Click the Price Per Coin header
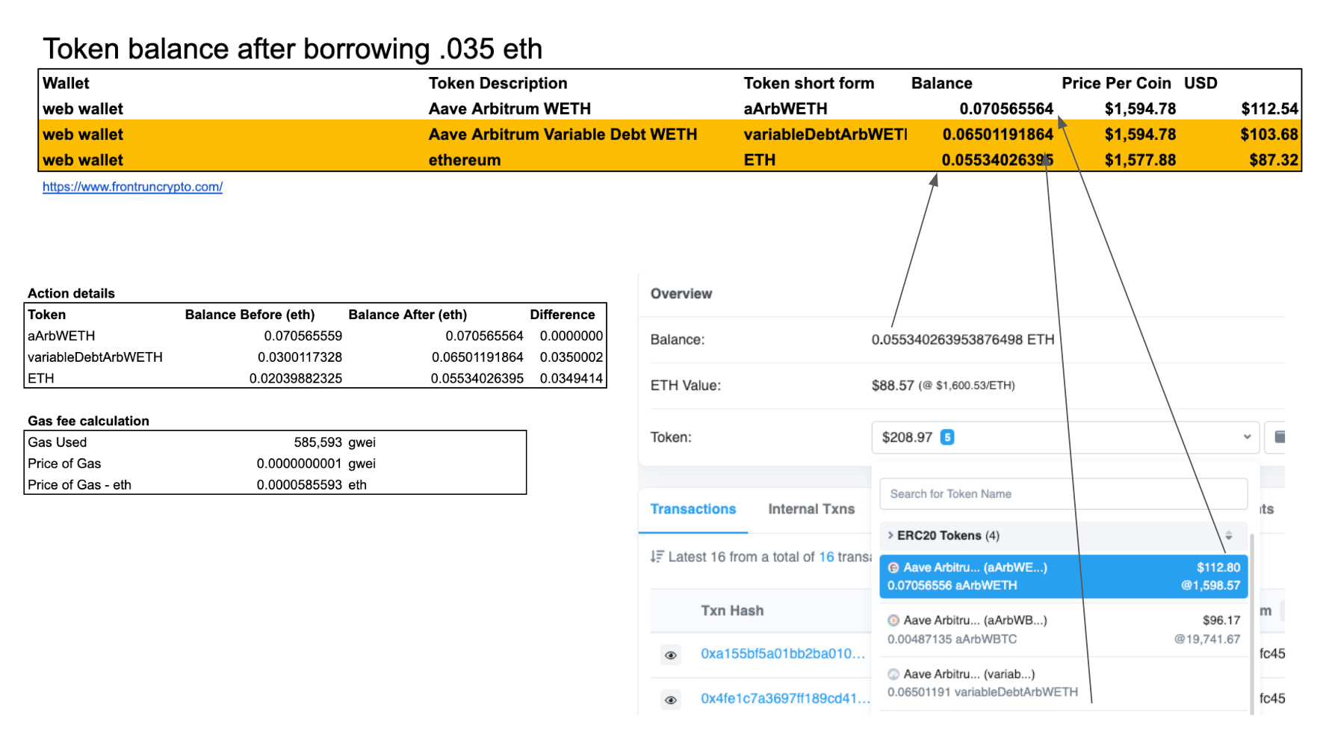This screenshot has height=731, width=1326. tap(1116, 83)
